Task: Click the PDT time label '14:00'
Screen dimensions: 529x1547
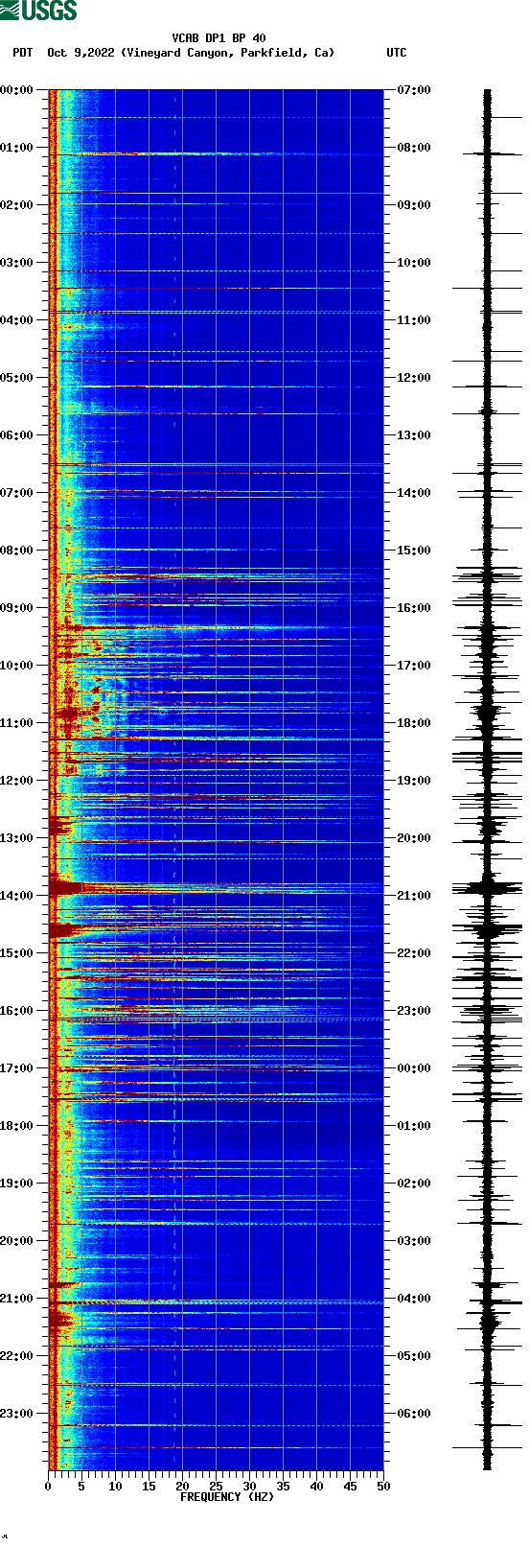Action: pyautogui.click(x=17, y=896)
